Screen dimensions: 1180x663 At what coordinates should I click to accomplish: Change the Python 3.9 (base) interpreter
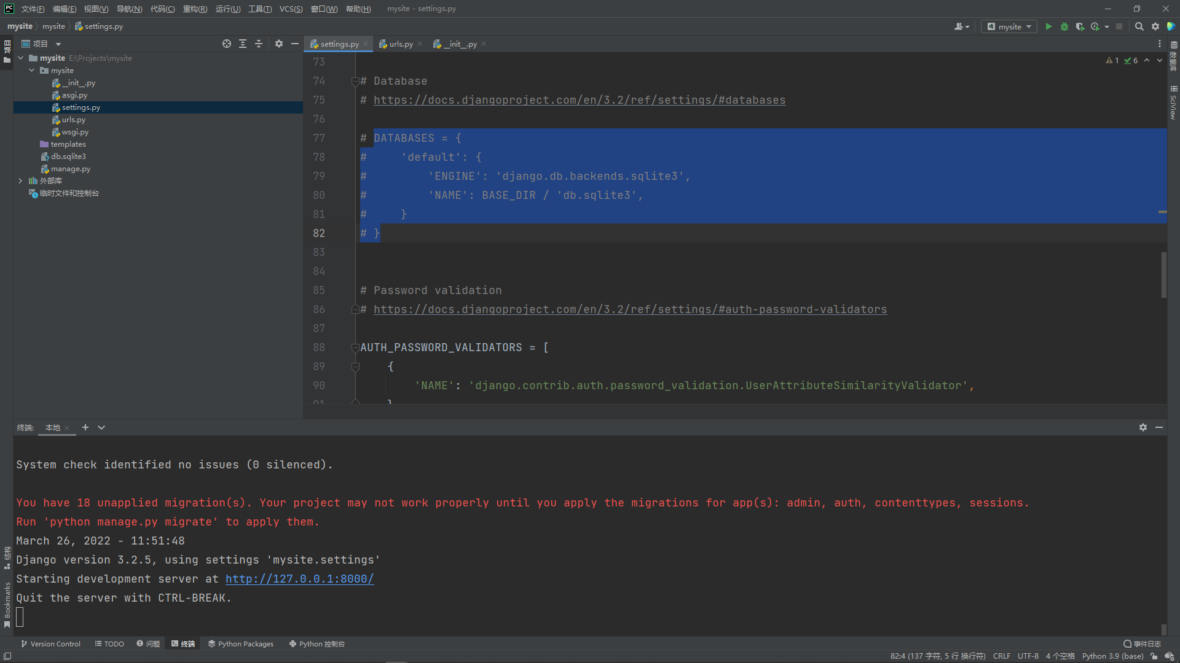(1112, 656)
